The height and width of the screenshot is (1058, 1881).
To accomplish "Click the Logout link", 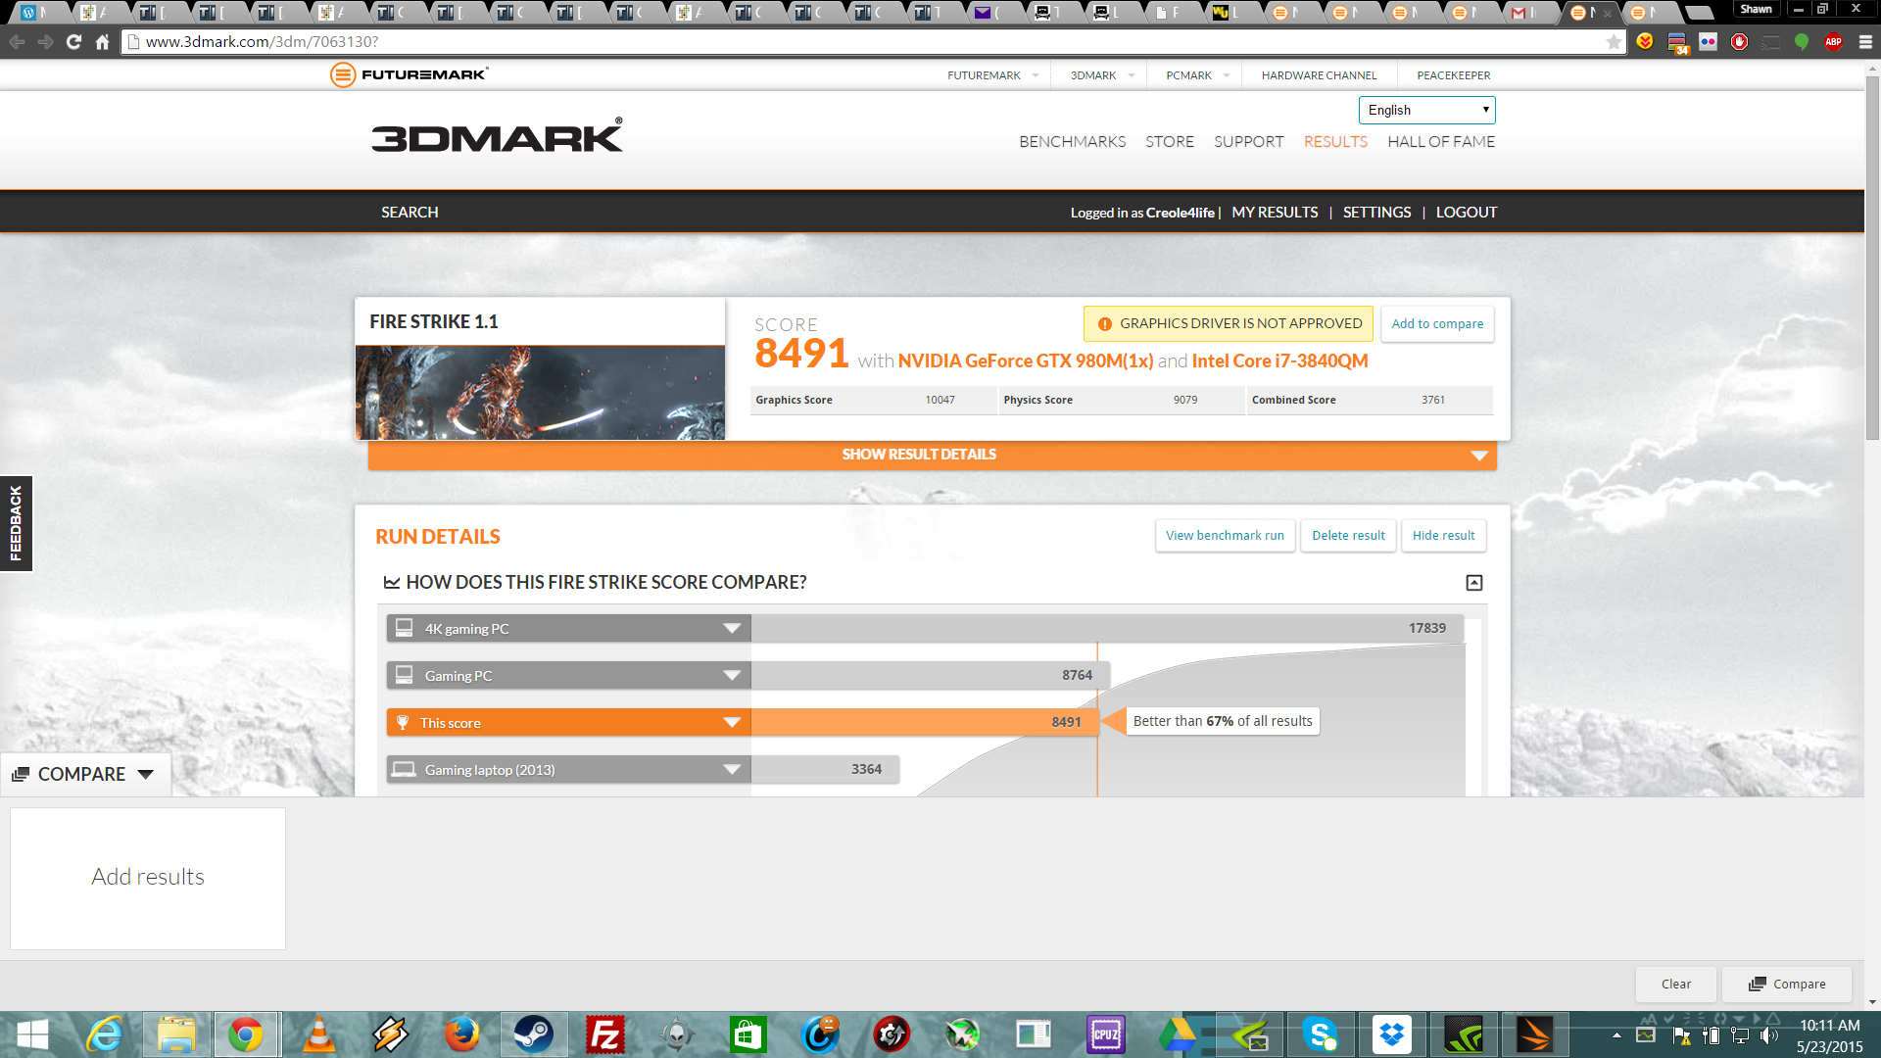I will pos(1467,213).
